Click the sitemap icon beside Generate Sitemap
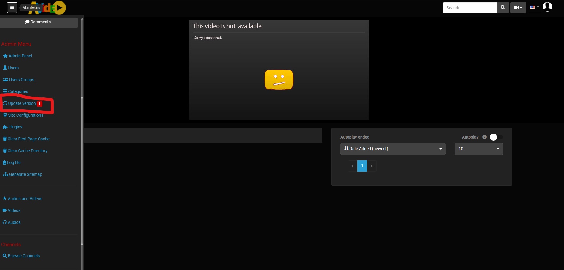The width and height of the screenshot is (564, 270). pyautogui.click(x=6, y=174)
